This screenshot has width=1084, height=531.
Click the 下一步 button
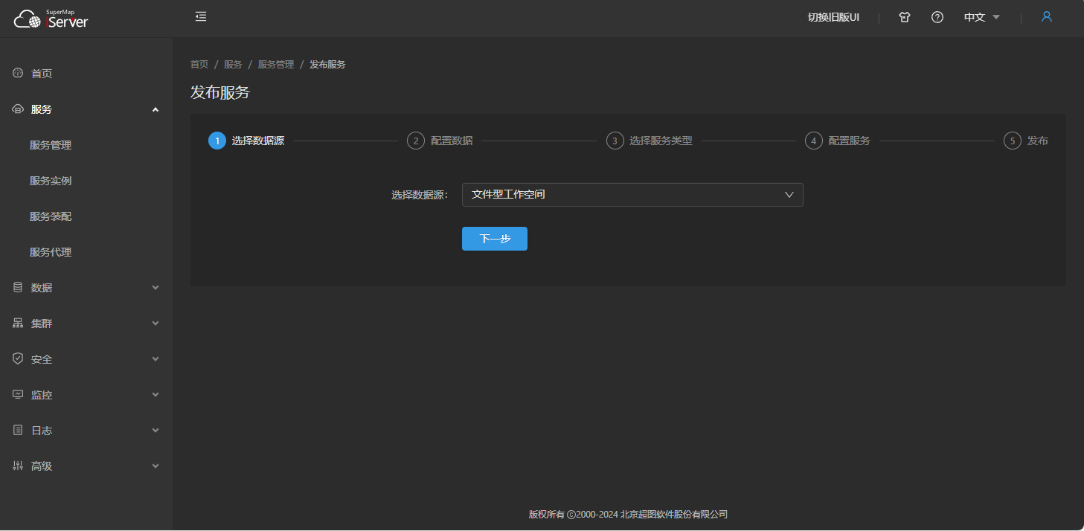tap(494, 239)
